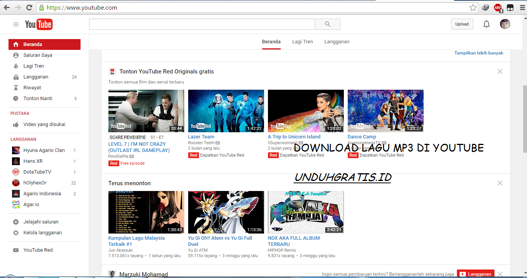
Task: Click the Video yang disukai thumbs-up icon
Action: click(16, 125)
